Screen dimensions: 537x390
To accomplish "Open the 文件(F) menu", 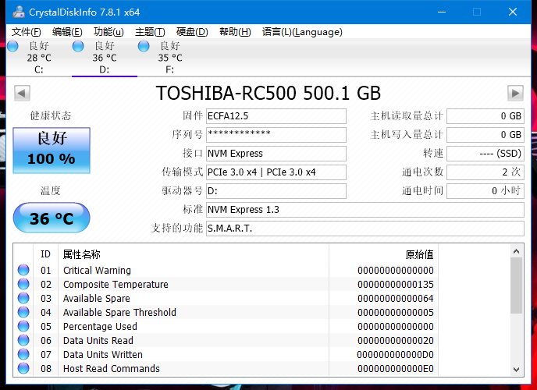I will pyautogui.click(x=27, y=32).
